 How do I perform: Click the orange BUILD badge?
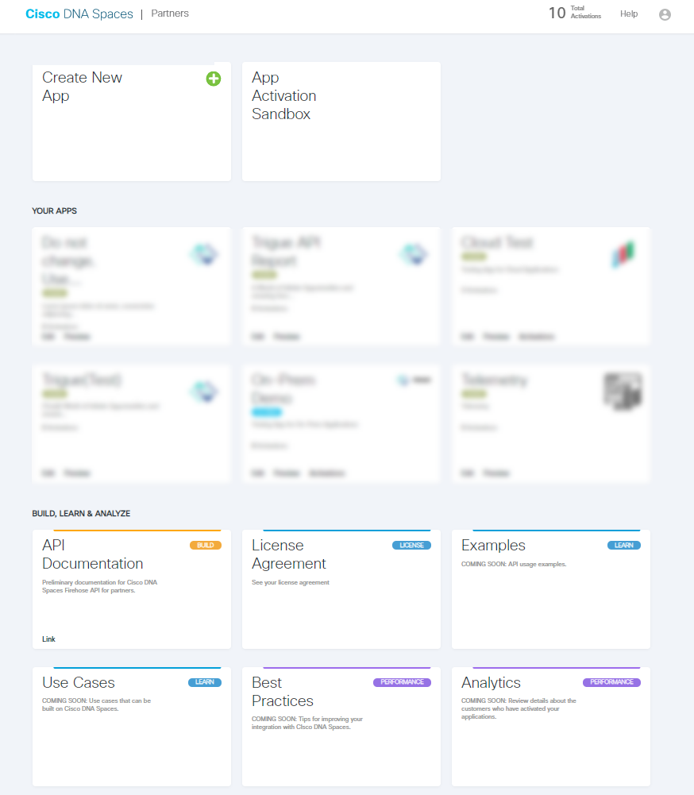click(x=206, y=545)
